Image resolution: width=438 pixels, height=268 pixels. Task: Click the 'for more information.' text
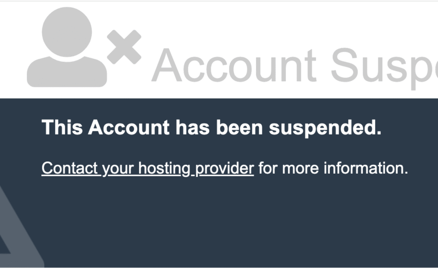point(333,168)
